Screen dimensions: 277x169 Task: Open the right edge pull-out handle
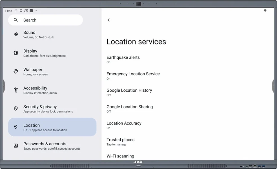(x=273, y=86)
